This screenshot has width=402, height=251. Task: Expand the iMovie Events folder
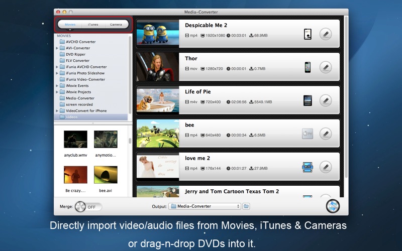pyautogui.click(x=57, y=86)
